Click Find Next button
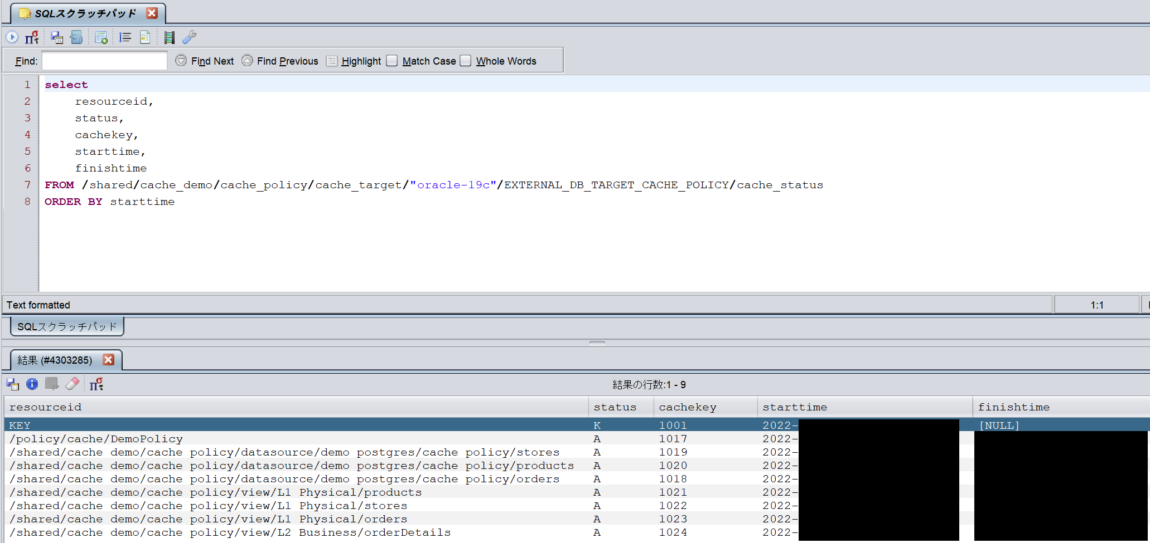The width and height of the screenshot is (1150, 543). [205, 61]
